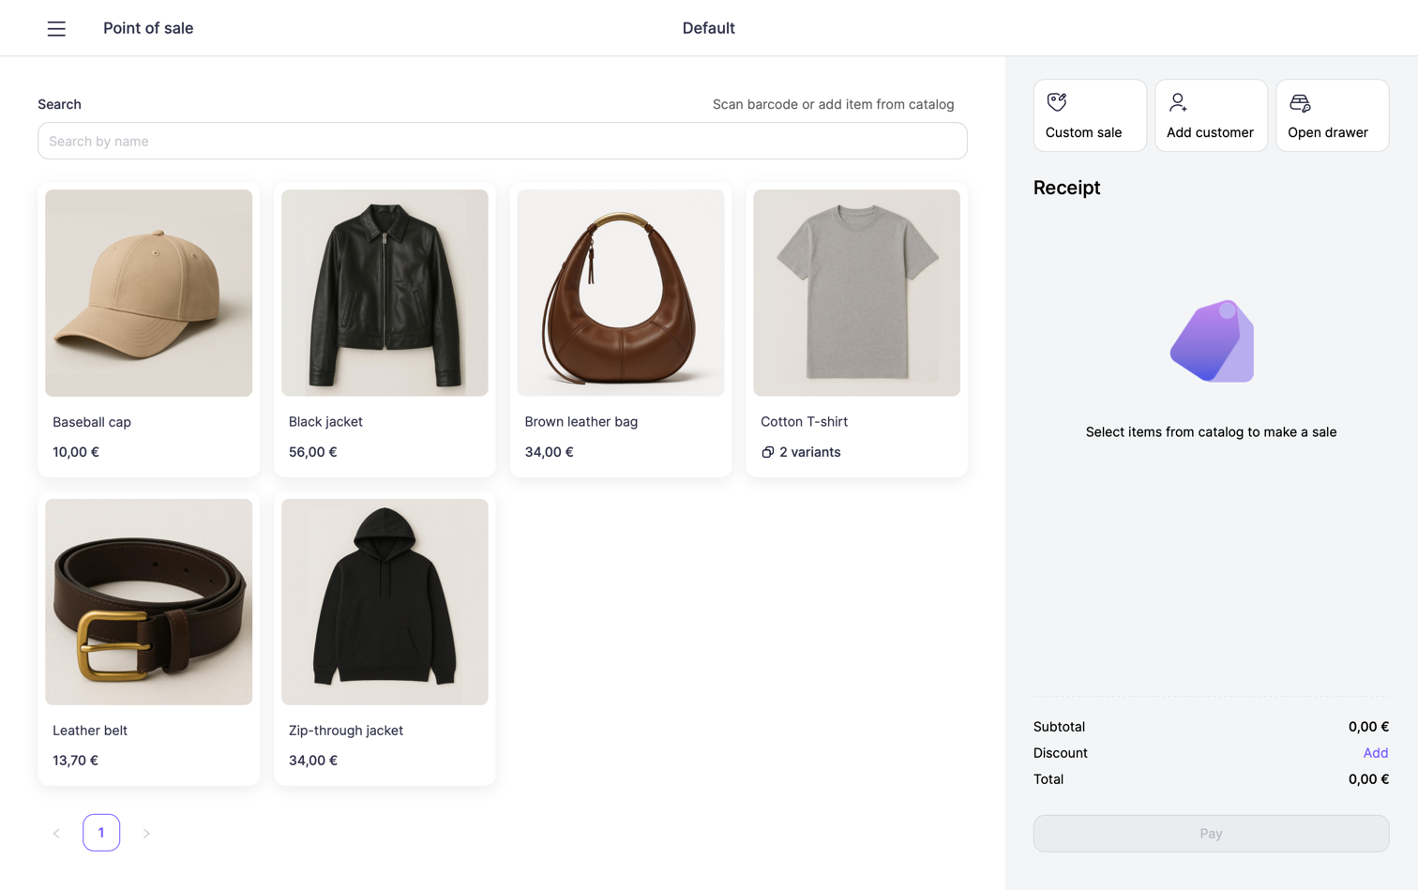Select the Zip-through jacket hoodie image
The height and width of the screenshot is (890, 1418).
tap(385, 601)
